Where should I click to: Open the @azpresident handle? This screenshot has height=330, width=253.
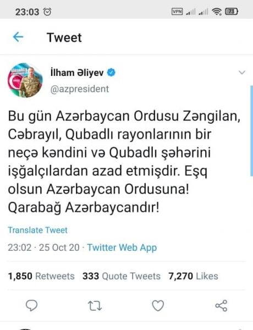point(80,89)
